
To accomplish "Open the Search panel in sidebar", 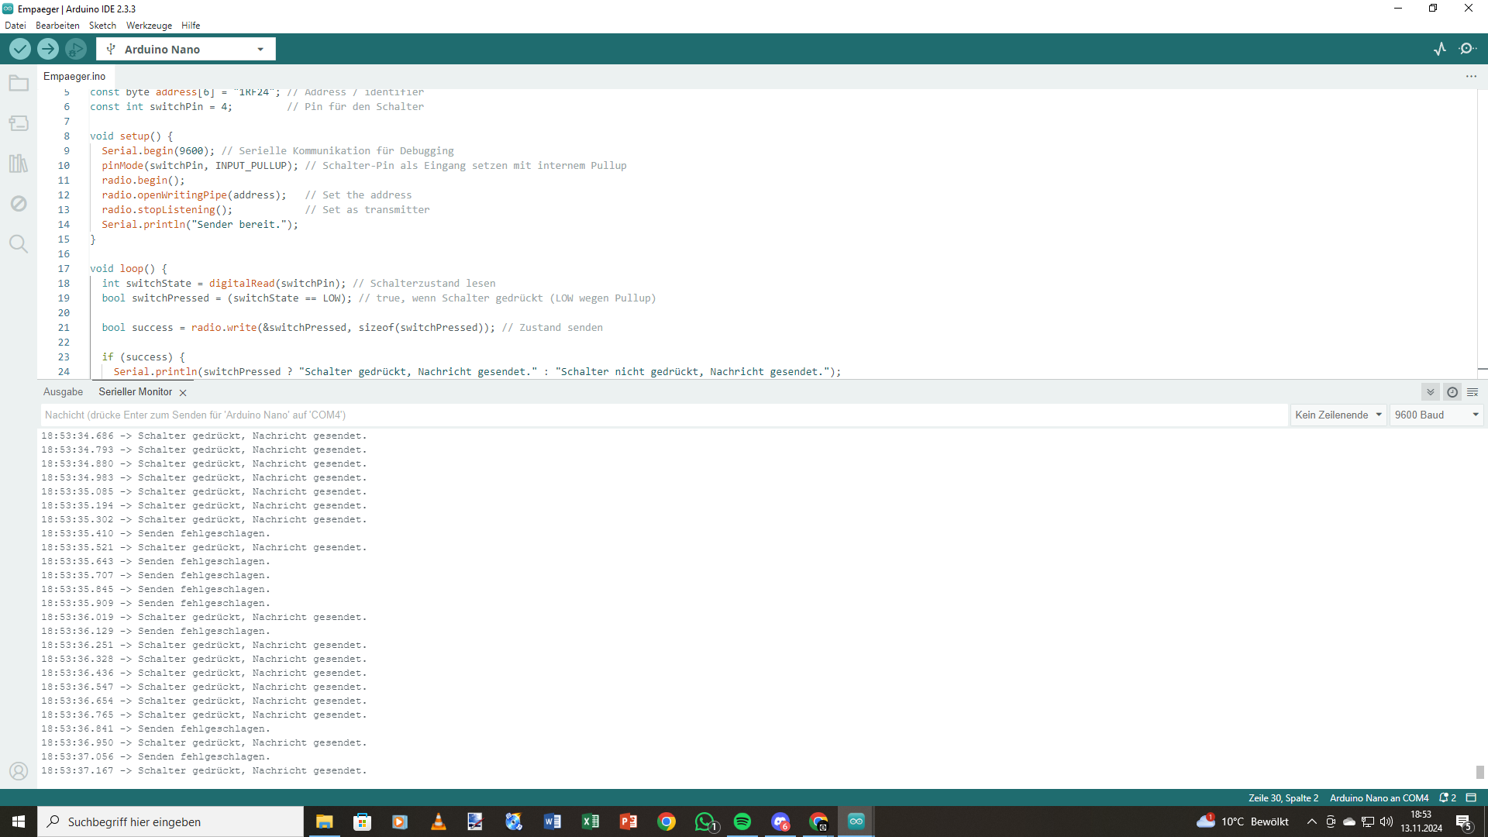I will click(19, 244).
